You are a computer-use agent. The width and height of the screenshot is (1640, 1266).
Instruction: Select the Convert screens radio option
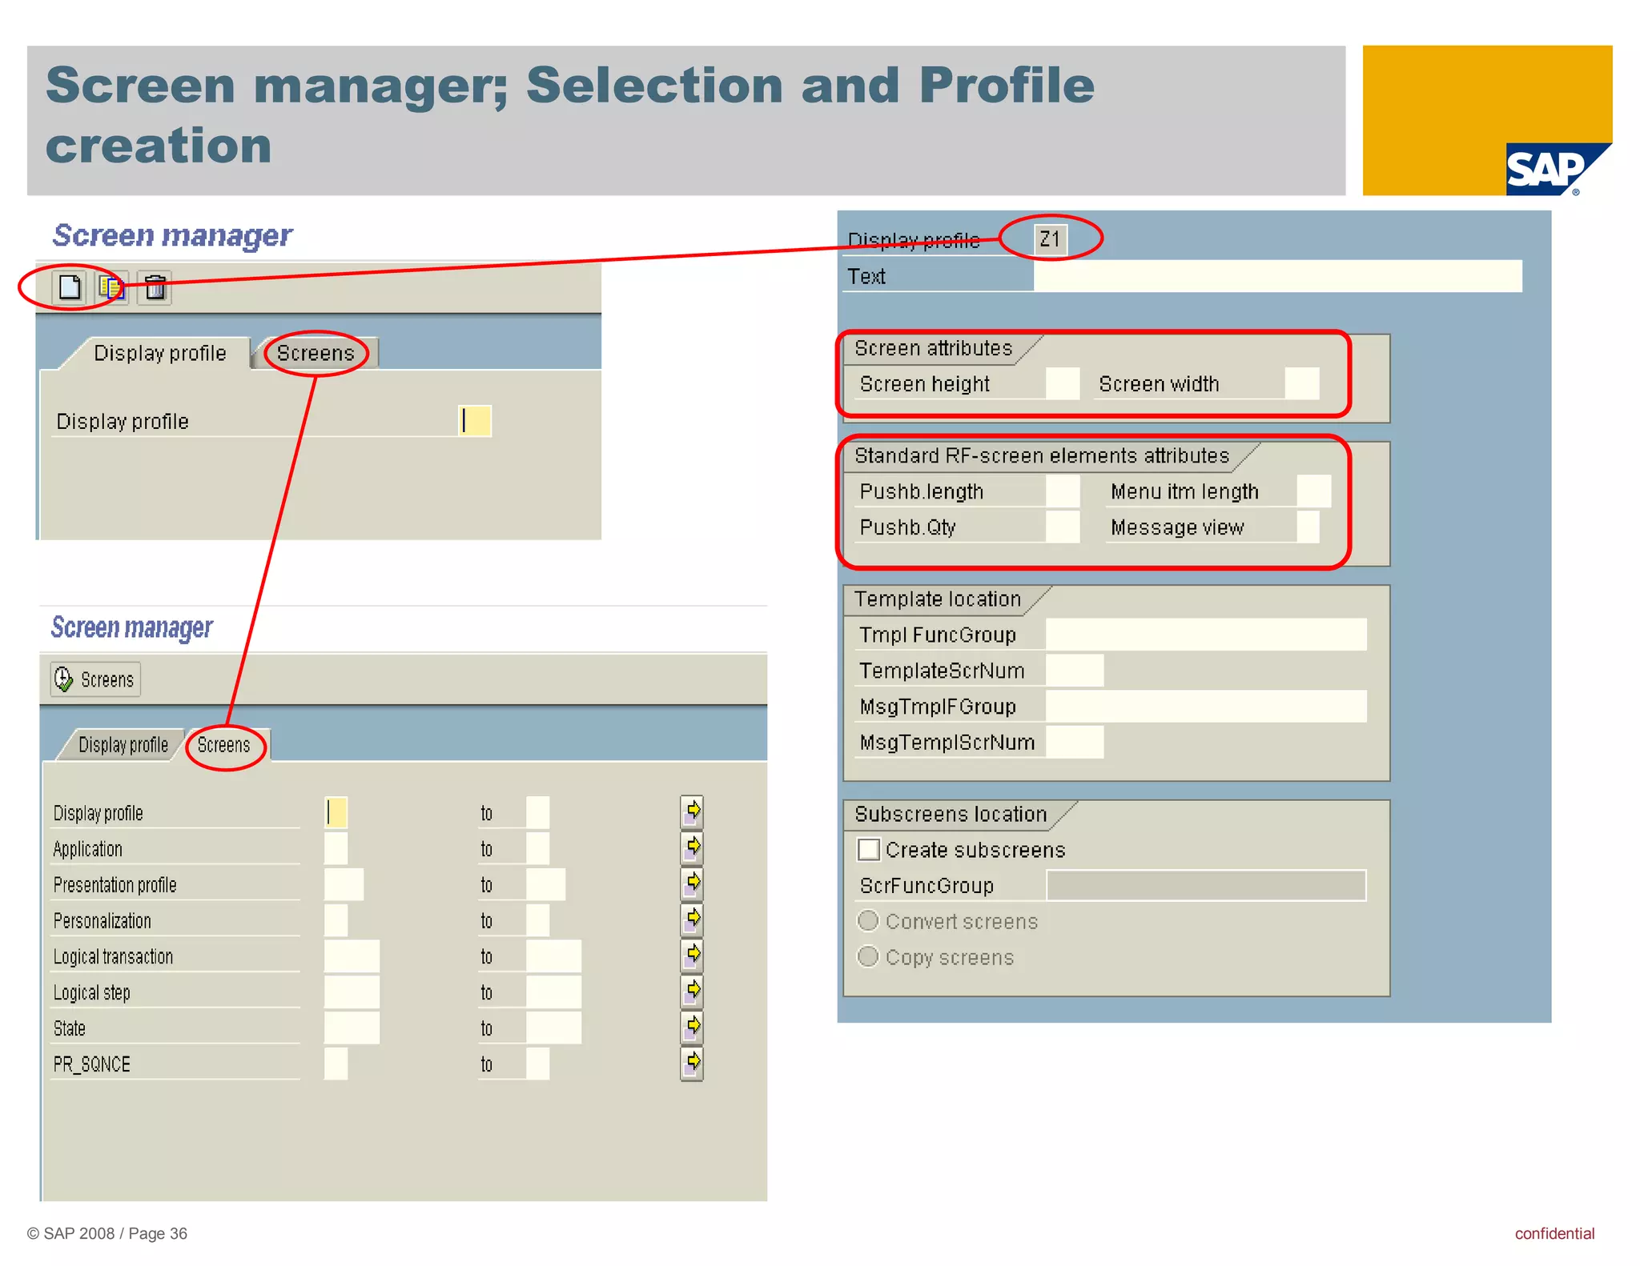click(868, 920)
